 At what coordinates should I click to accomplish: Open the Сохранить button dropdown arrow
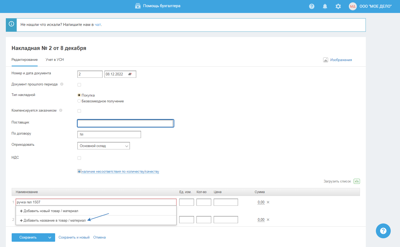(50, 237)
